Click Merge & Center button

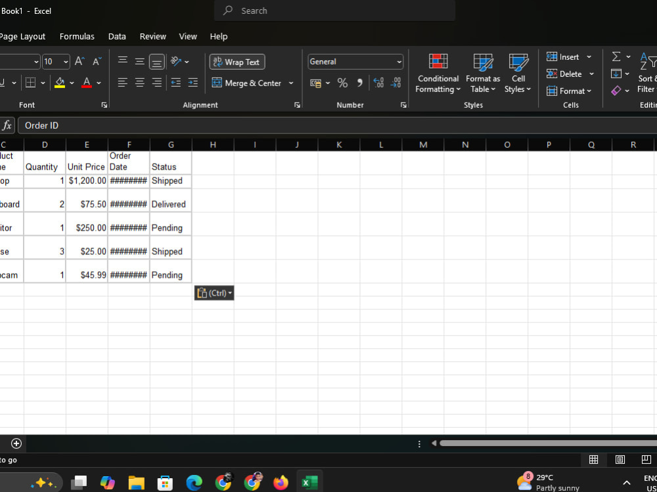click(246, 83)
